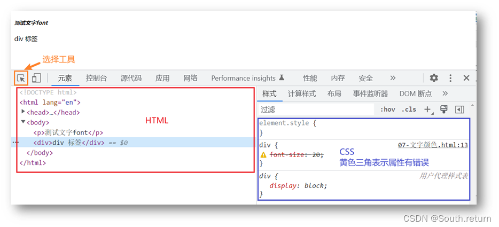Close the DevTools panel
This screenshot has height=227, width=499.
466,78
